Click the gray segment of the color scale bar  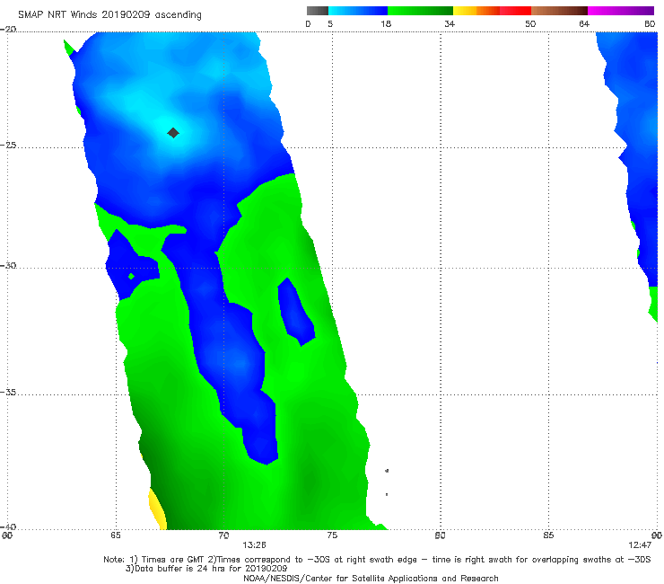click(x=318, y=11)
